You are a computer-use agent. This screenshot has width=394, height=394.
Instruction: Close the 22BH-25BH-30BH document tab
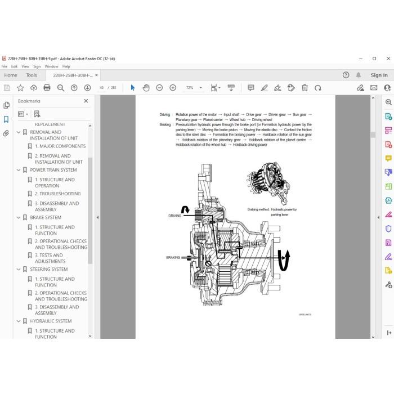pos(96,75)
